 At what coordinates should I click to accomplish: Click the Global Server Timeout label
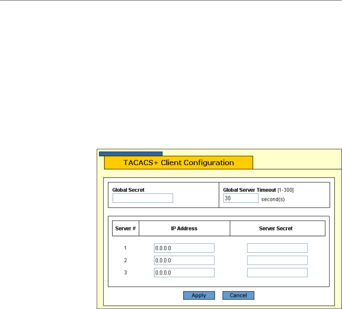[x=248, y=190]
